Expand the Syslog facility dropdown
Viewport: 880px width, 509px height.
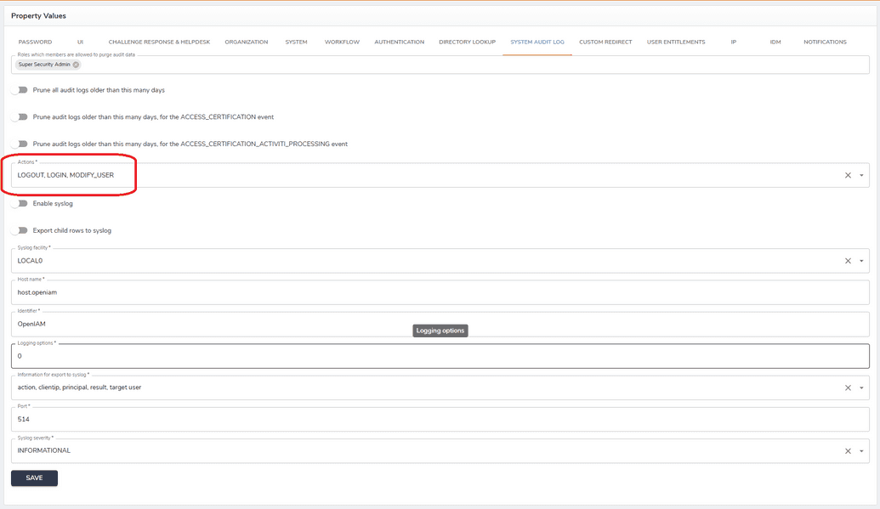pyautogui.click(x=862, y=261)
